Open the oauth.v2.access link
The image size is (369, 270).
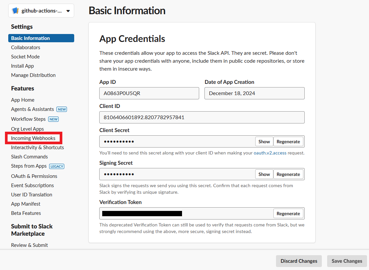tap(270, 153)
